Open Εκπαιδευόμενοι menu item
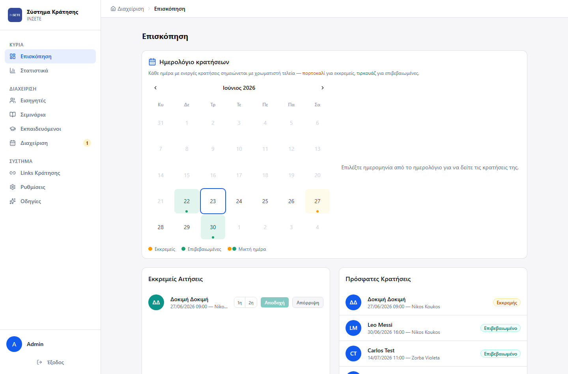This screenshot has height=374, width=568. pyautogui.click(x=50, y=129)
